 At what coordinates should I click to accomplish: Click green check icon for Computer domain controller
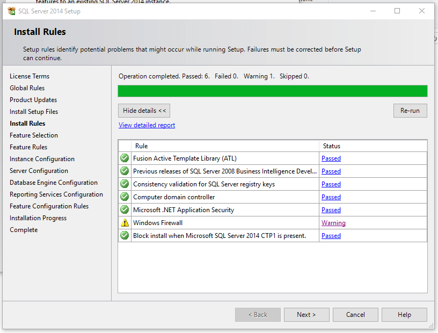[125, 197]
